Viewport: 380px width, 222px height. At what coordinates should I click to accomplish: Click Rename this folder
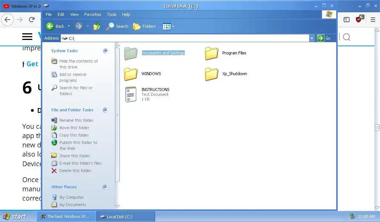coord(72,120)
